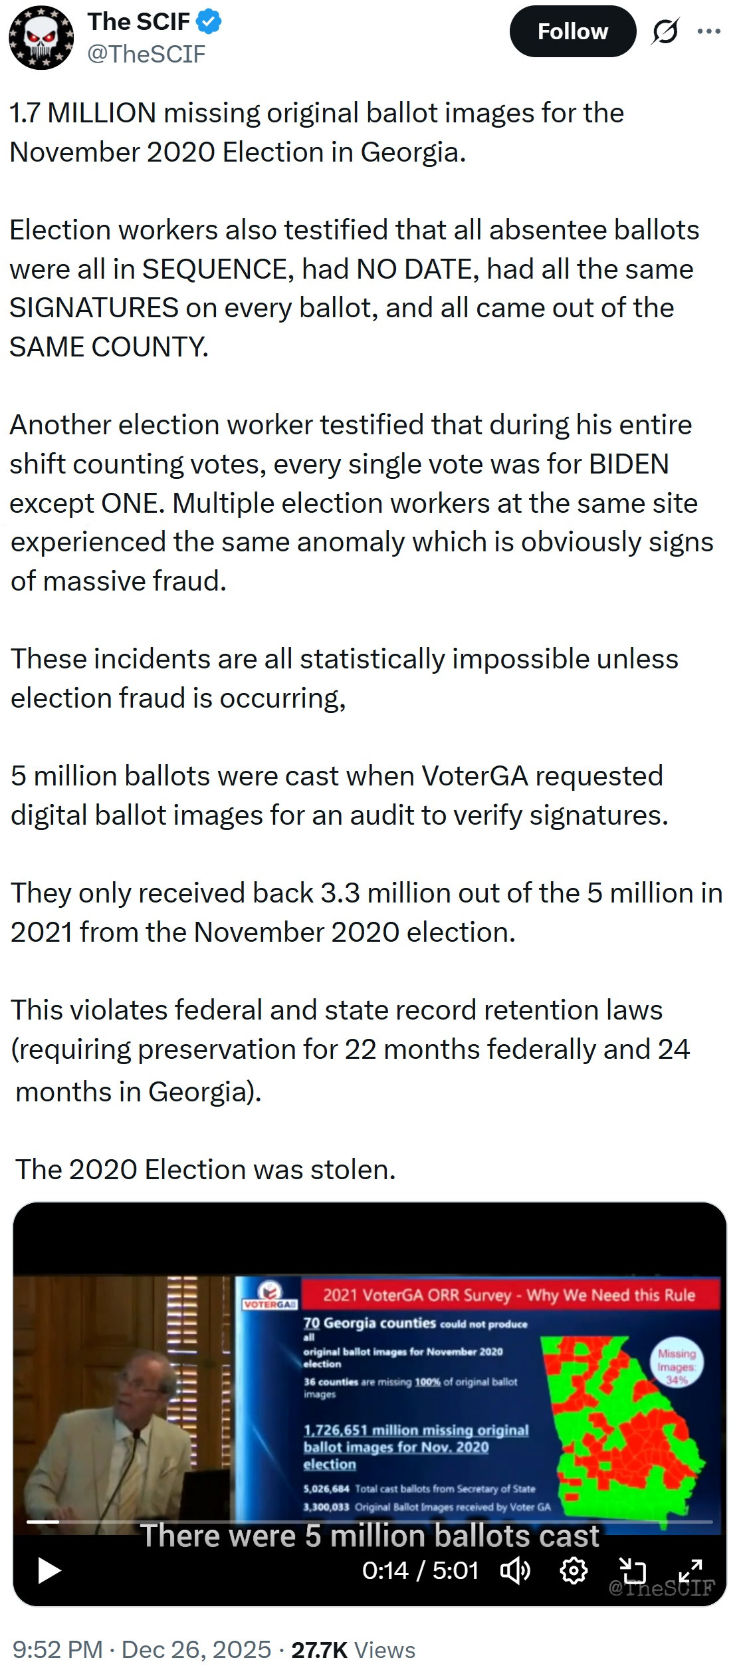Open the 9:52 PM Dec 26, 2025 timestamp
This screenshot has width=745, height=1678.
[x=142, y=1650]
